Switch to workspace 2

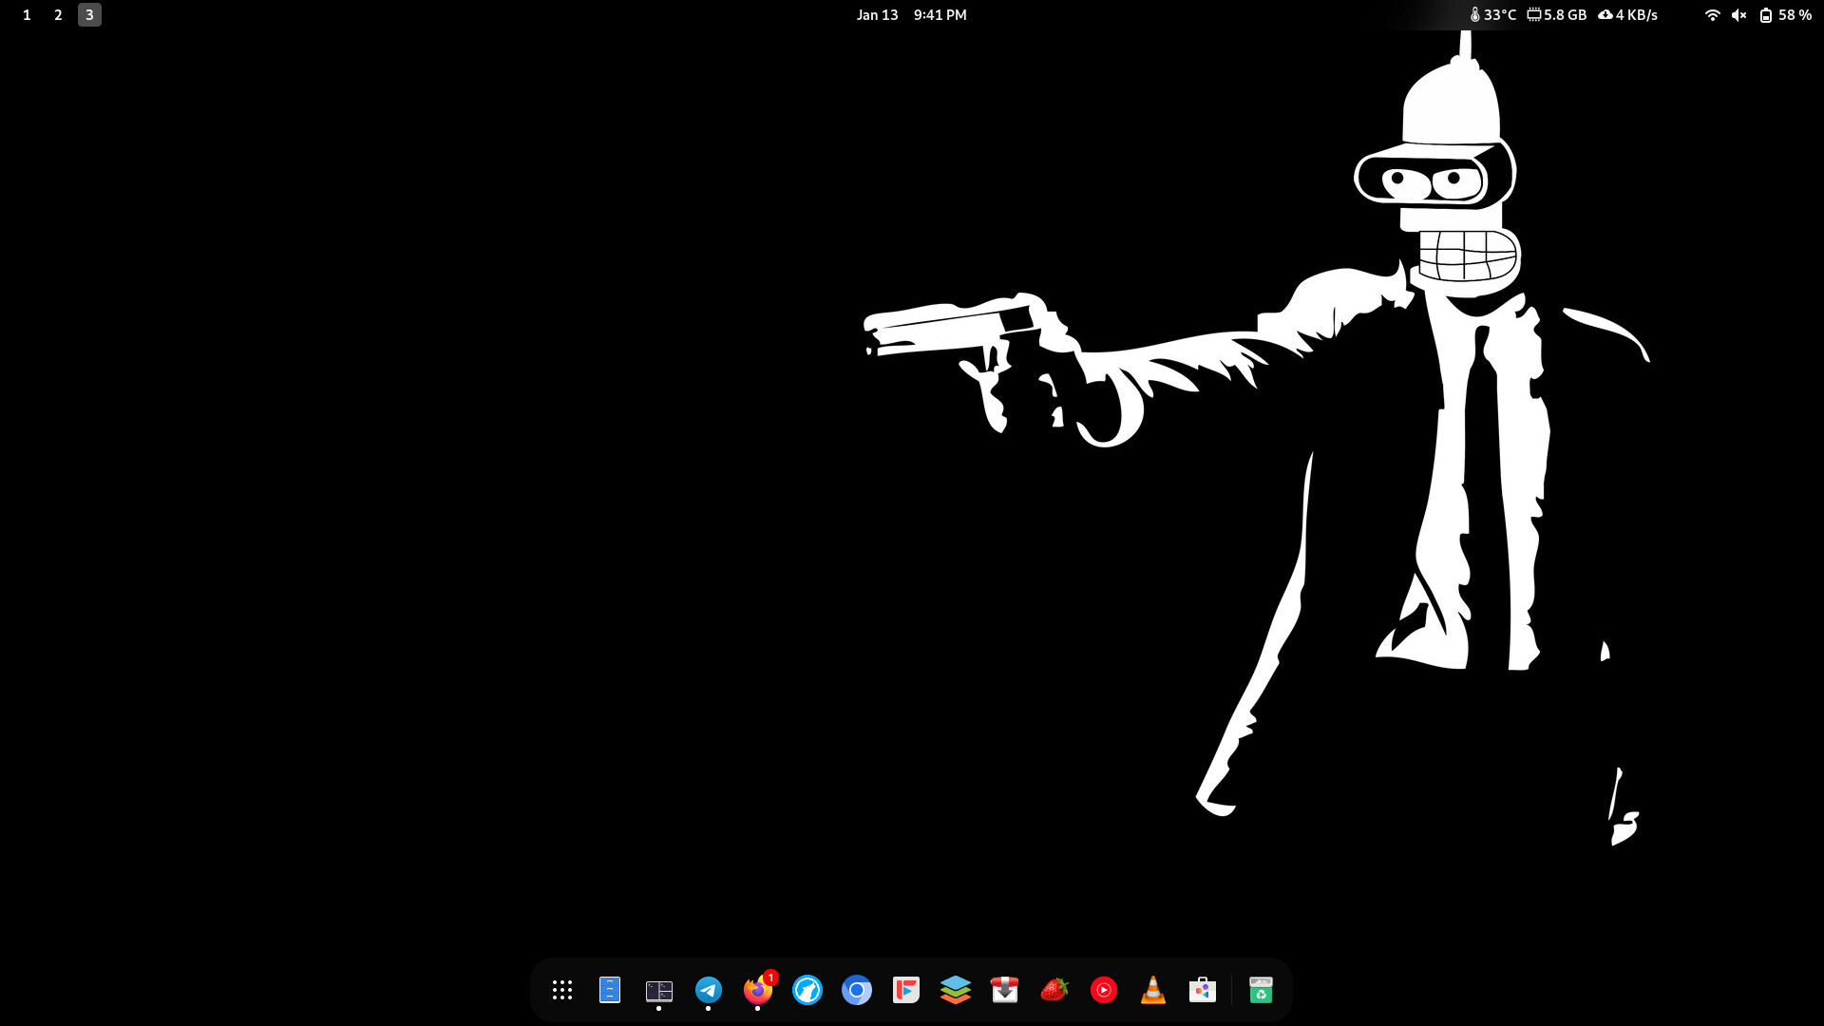coord(58,15)
